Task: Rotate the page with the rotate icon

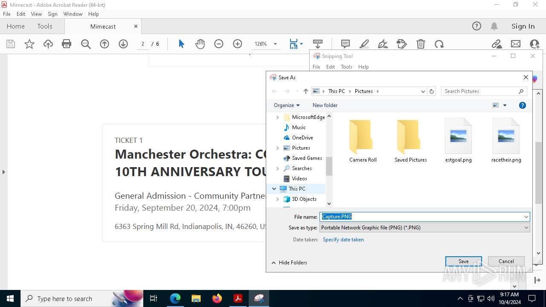Action: [x=439, y=44]
